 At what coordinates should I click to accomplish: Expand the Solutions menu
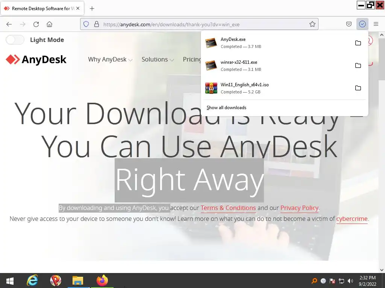[x=158, y=60]
